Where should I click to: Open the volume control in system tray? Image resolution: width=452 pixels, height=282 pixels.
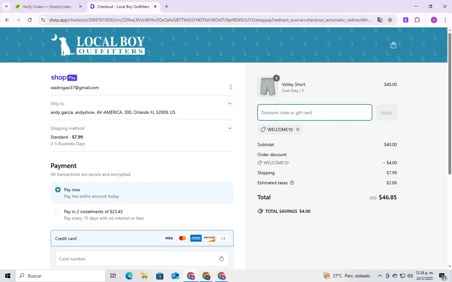(410, 276)
